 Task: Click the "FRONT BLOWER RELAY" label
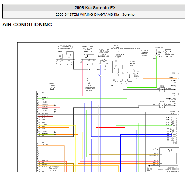[x=132, y=64]
